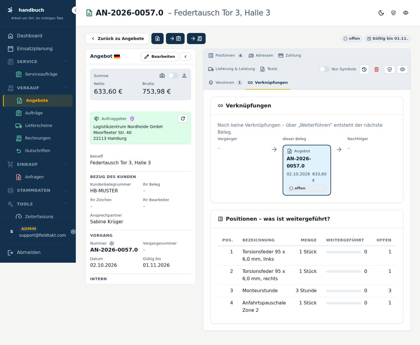Collapse the TOOLS sidebar section
This screenshot has height=345, width=420.
pyautogui.click(x=38, y=204)
